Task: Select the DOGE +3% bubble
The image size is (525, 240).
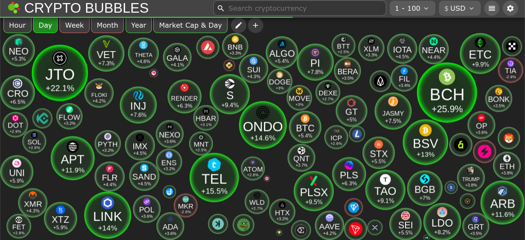Action: [279, 81]
